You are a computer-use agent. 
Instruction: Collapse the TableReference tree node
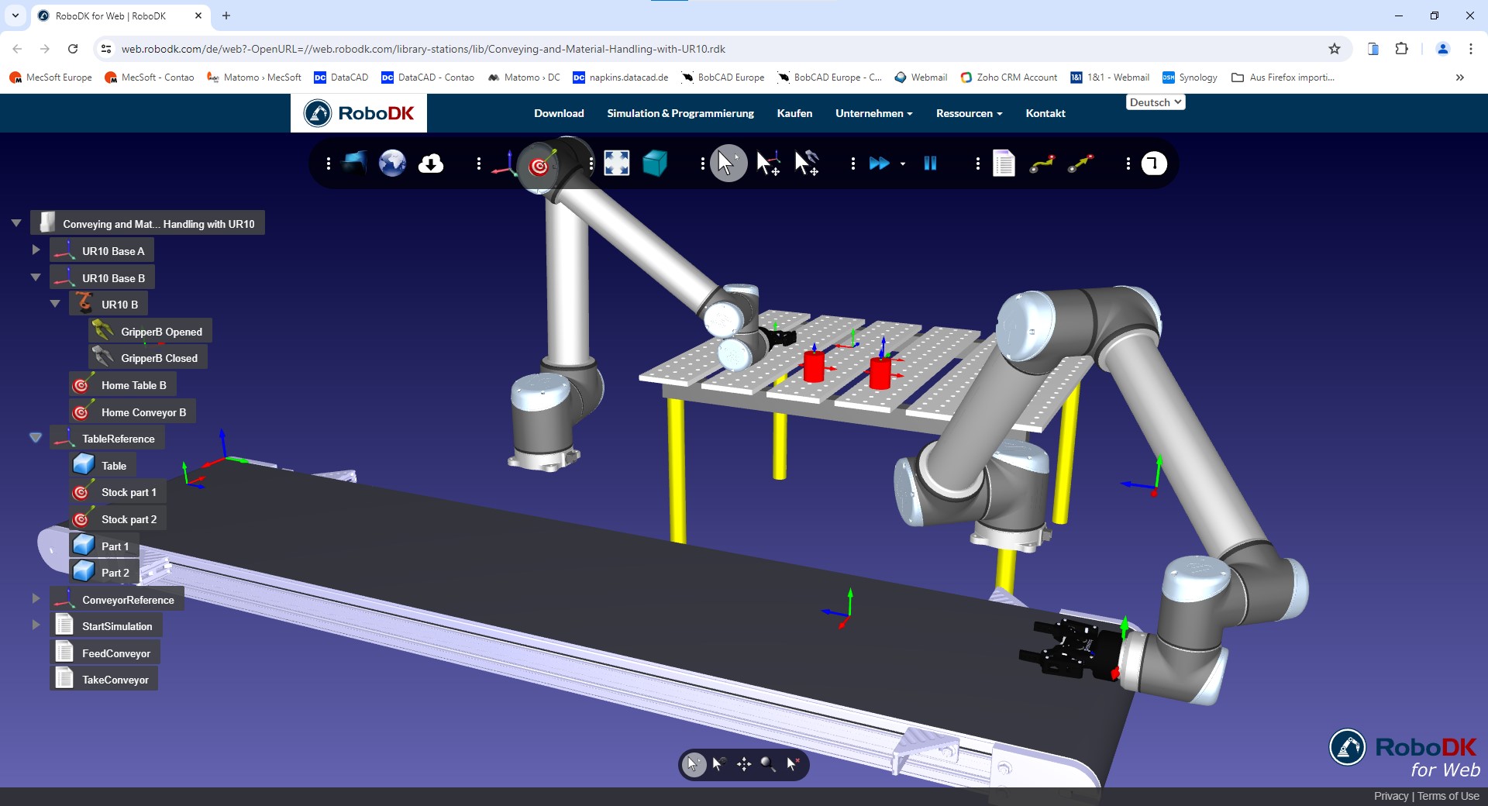(35, 437)
